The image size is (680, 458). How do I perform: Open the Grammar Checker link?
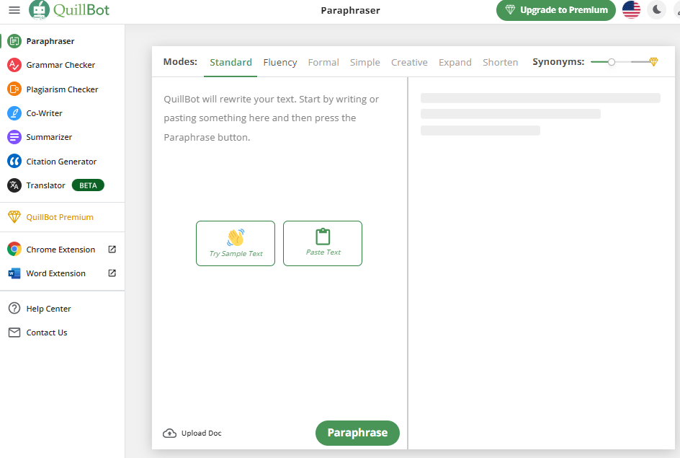[61, 65]
